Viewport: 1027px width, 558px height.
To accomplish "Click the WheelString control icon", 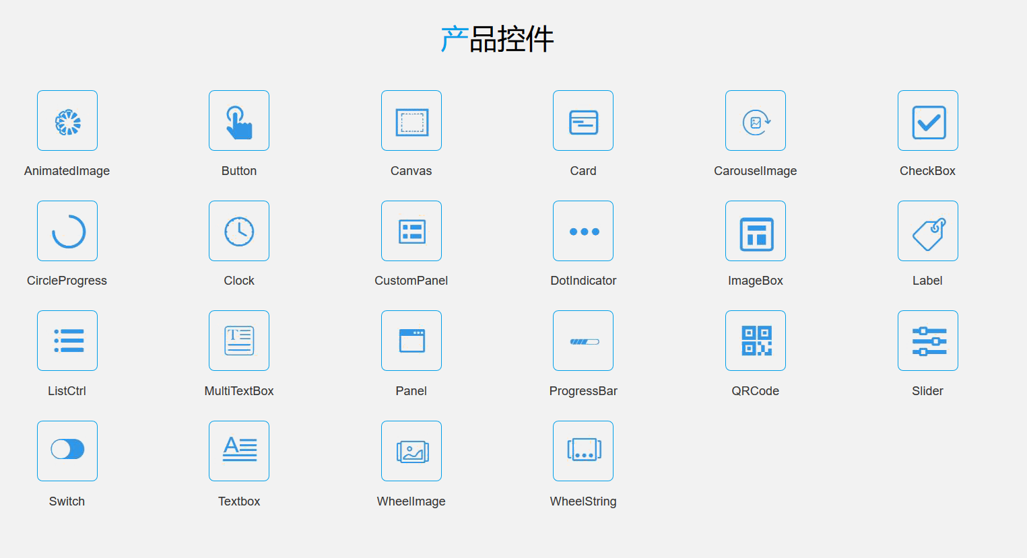I will tap(583, 451).
